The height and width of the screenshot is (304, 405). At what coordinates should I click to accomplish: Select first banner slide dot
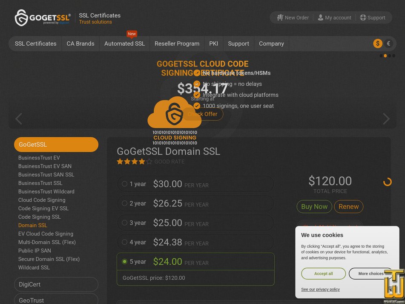click(381, 55)
